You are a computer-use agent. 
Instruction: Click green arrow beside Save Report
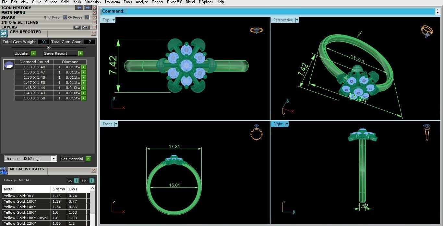(x=81, y=53)
